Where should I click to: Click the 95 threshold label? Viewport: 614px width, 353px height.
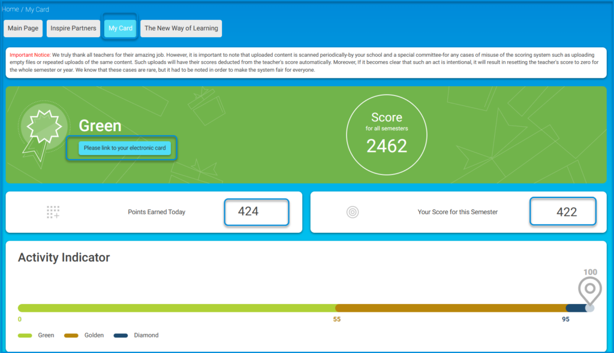[x=565, y=319]
